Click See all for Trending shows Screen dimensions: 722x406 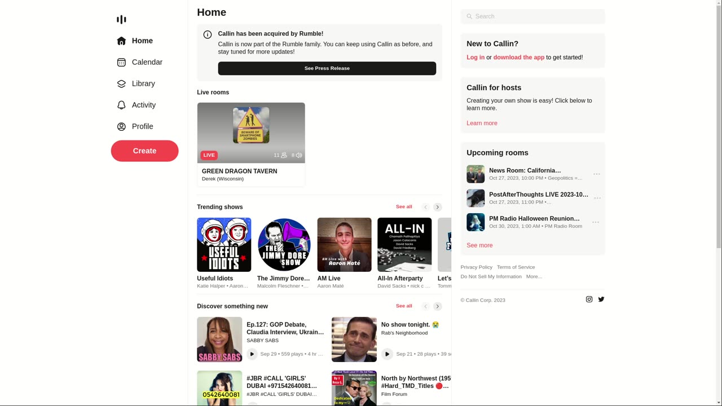pos(404,207)
